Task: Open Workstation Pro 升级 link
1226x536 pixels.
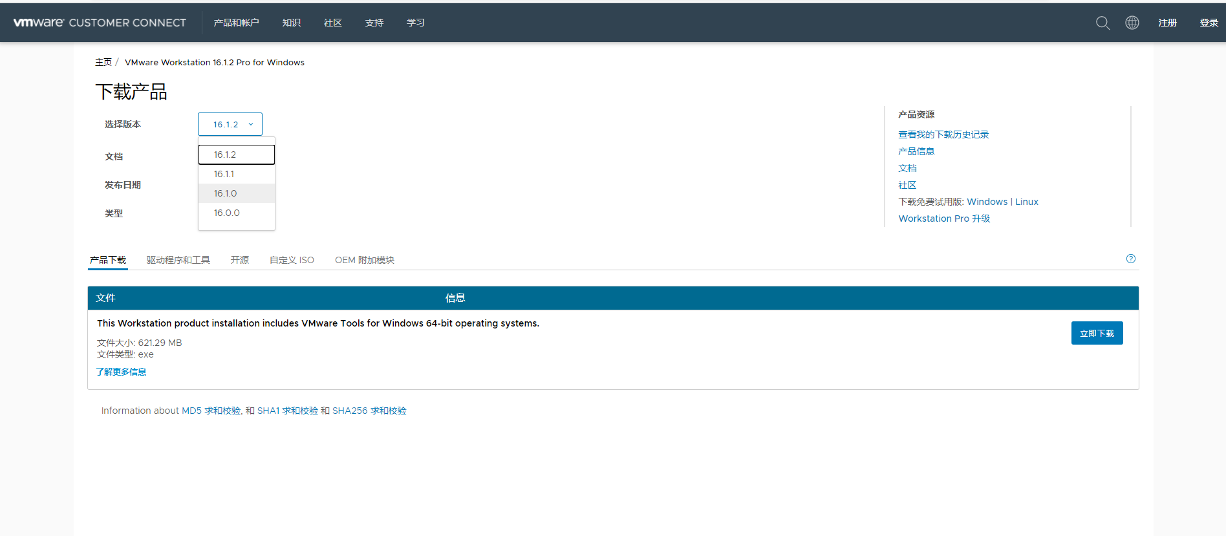Action: [944, 219]
